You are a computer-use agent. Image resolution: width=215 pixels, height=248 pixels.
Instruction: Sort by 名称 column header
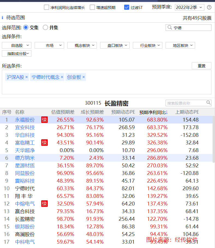point(20,112)
